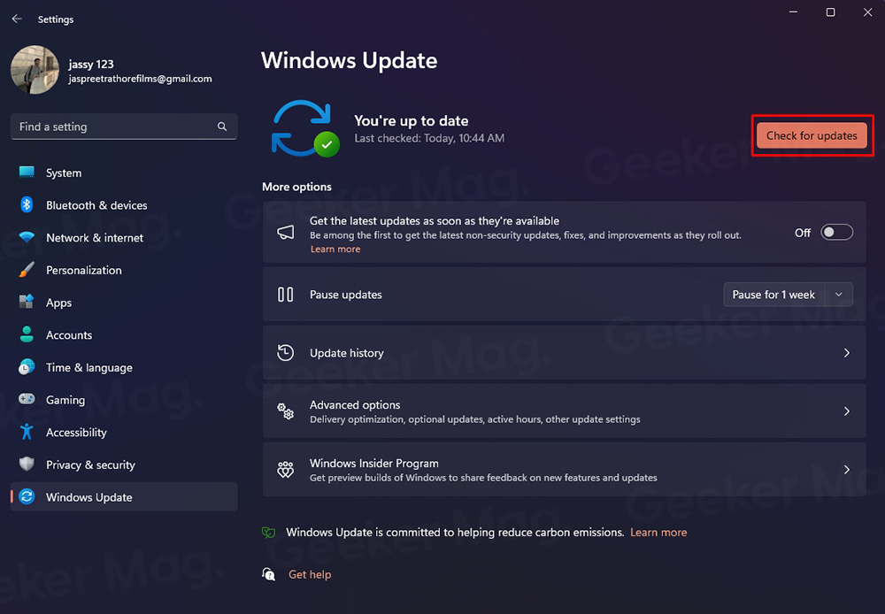Open Network & internet settings
The height and width of the screenshot is (614, 885).
[124, 238]
